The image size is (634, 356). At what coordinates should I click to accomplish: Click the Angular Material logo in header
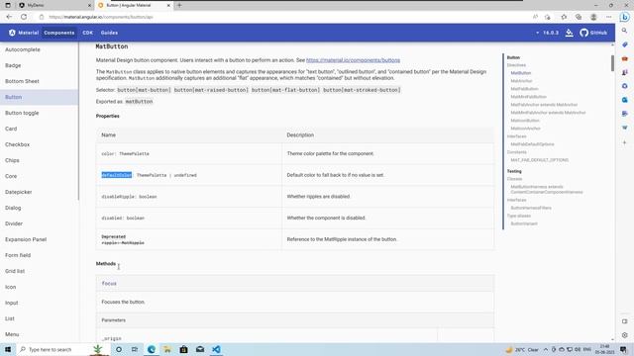(24, 33)
